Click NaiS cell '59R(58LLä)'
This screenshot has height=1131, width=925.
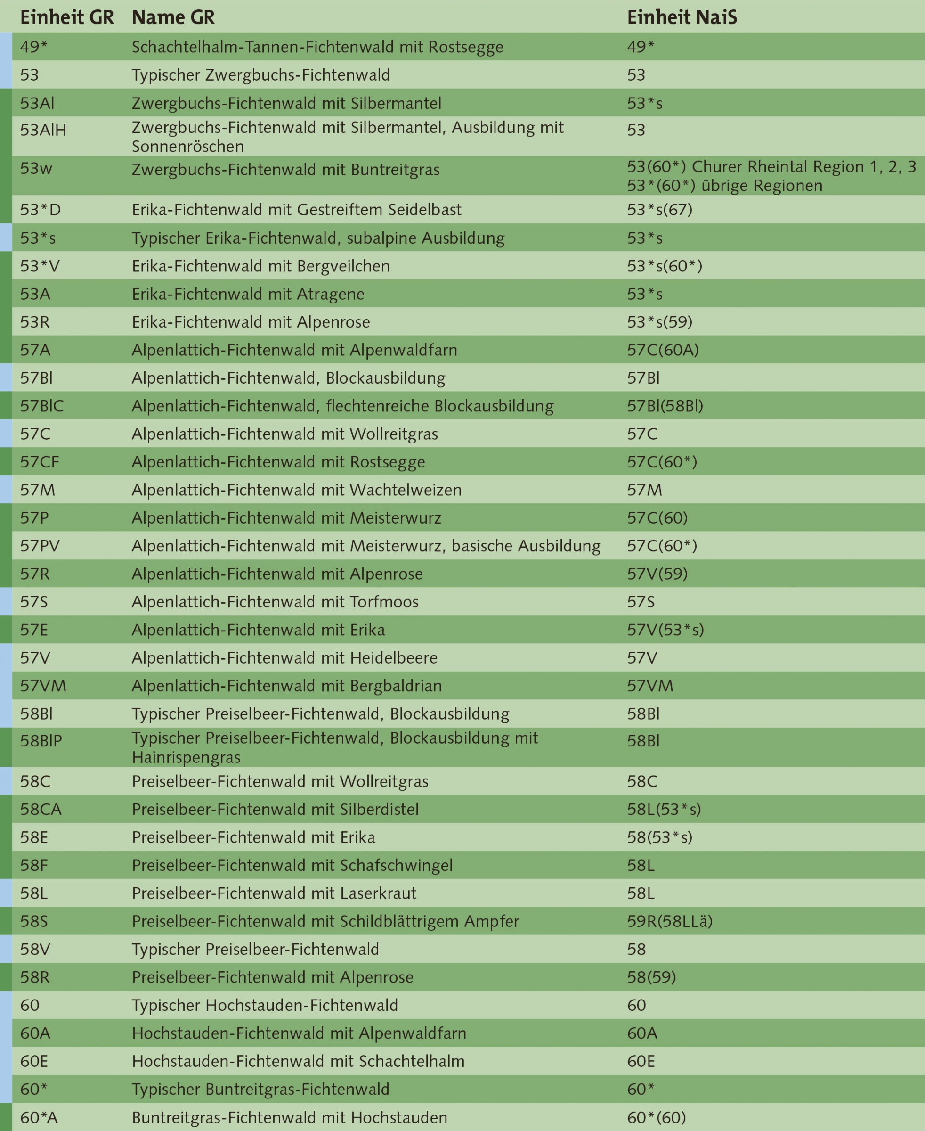pyautogui.click(x=670, y=921)
